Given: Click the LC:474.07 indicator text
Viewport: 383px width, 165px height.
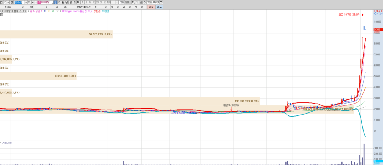Looking at the screenshot, I should tap(378, 11).
